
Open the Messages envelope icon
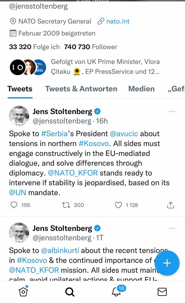(x=162, y=292)
